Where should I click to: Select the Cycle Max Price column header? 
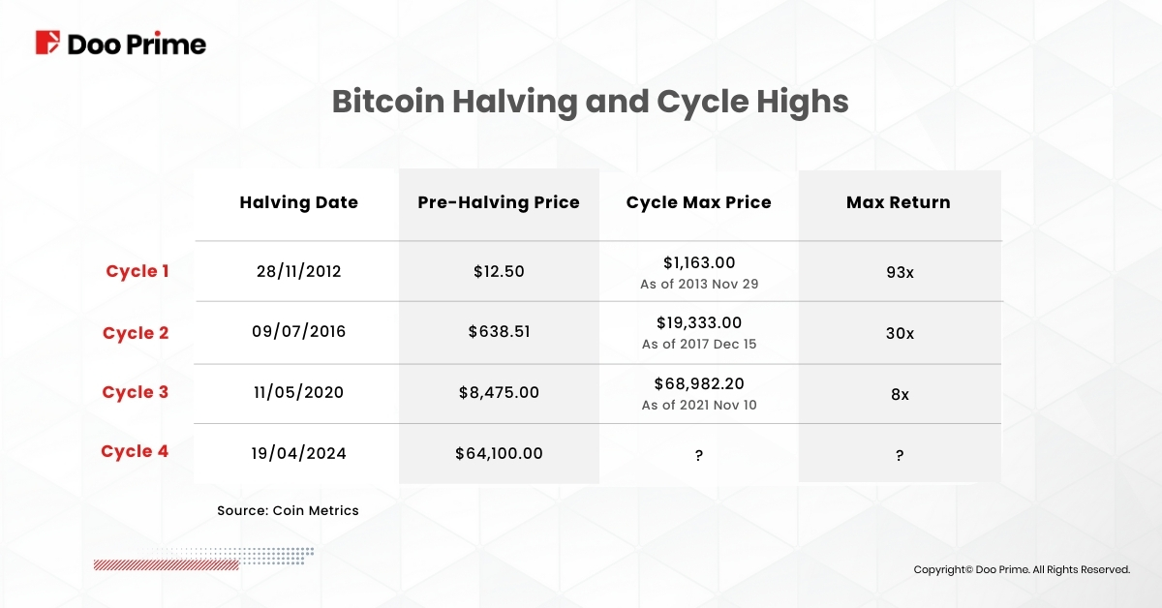pyautogui.click(x=698, y=202)
